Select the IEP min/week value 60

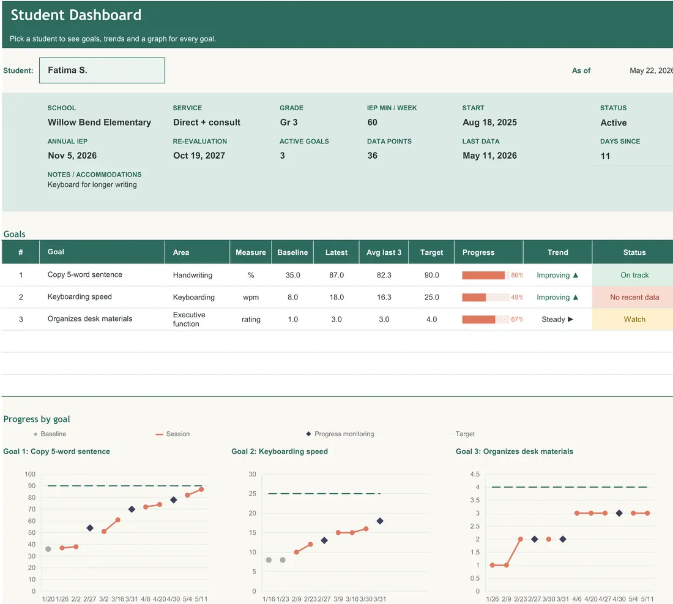pyautogui.click(x=372, y=123)
